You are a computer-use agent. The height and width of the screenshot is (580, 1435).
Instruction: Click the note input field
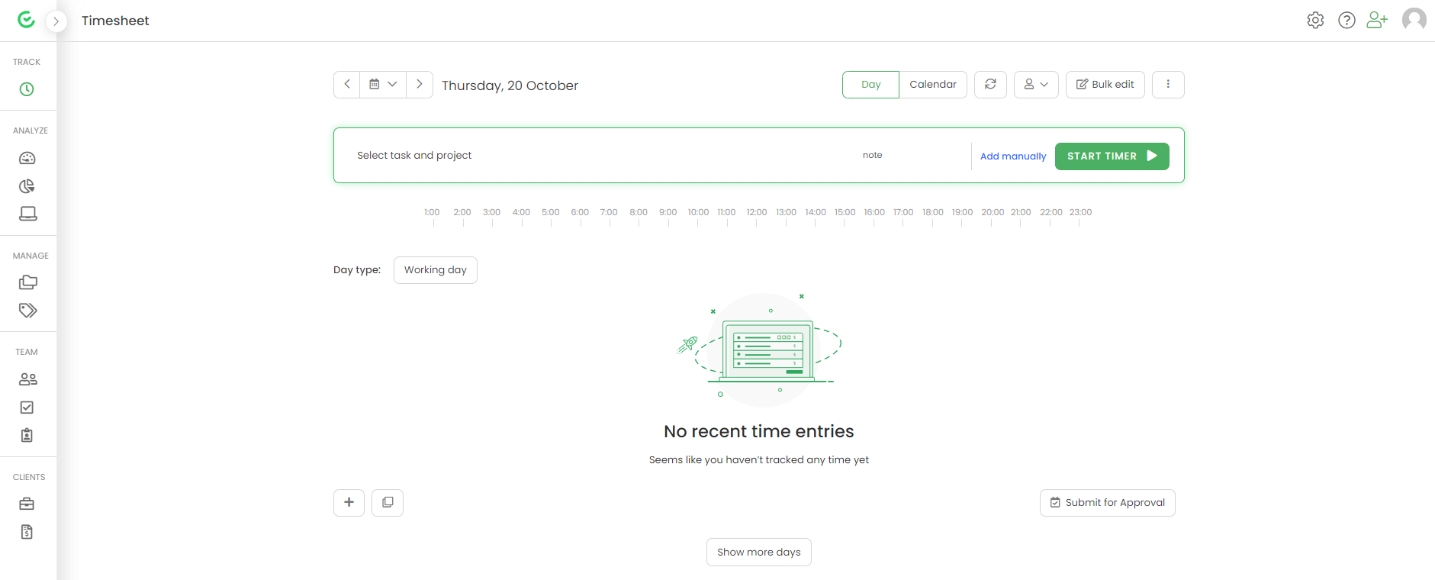point(912,156)
